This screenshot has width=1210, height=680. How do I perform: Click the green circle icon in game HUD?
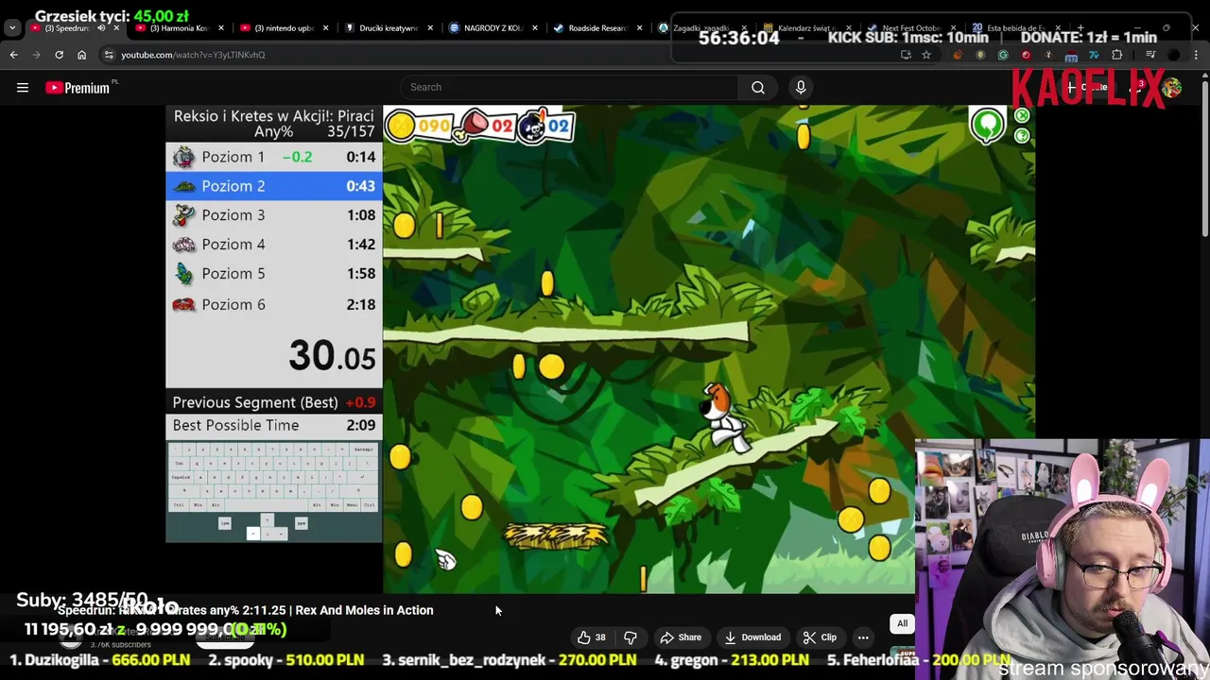point(987,125)
